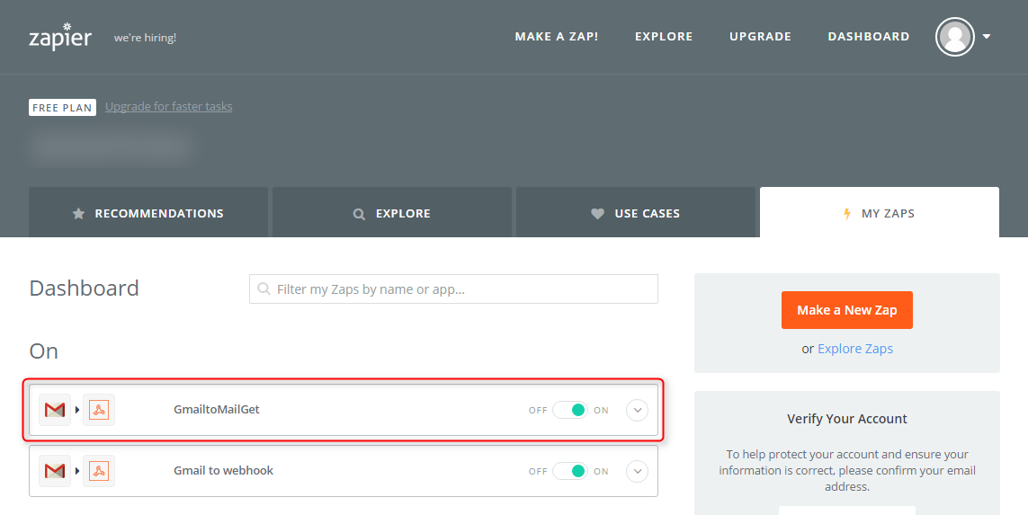
Task: Switch to the Recommendations tab
Action: coord(148,212)
